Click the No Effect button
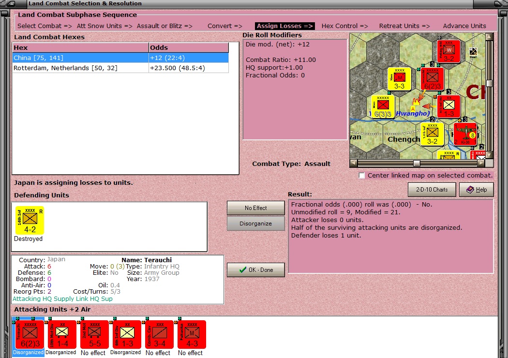Screen dimensions: 508x358 coord(255,208)
